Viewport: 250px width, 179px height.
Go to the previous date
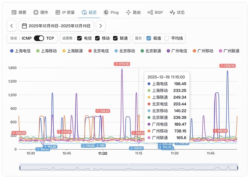tap(12, 26)
